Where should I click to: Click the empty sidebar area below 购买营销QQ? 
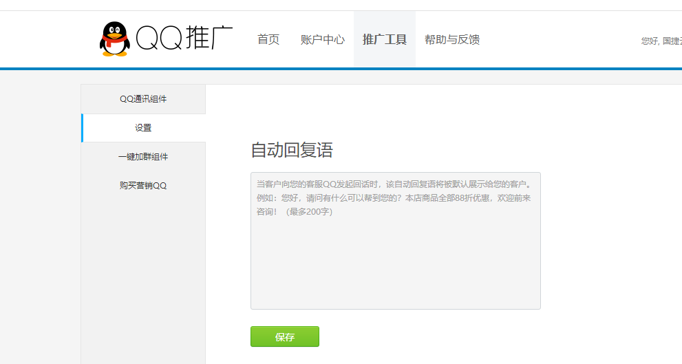click(143, 275)
